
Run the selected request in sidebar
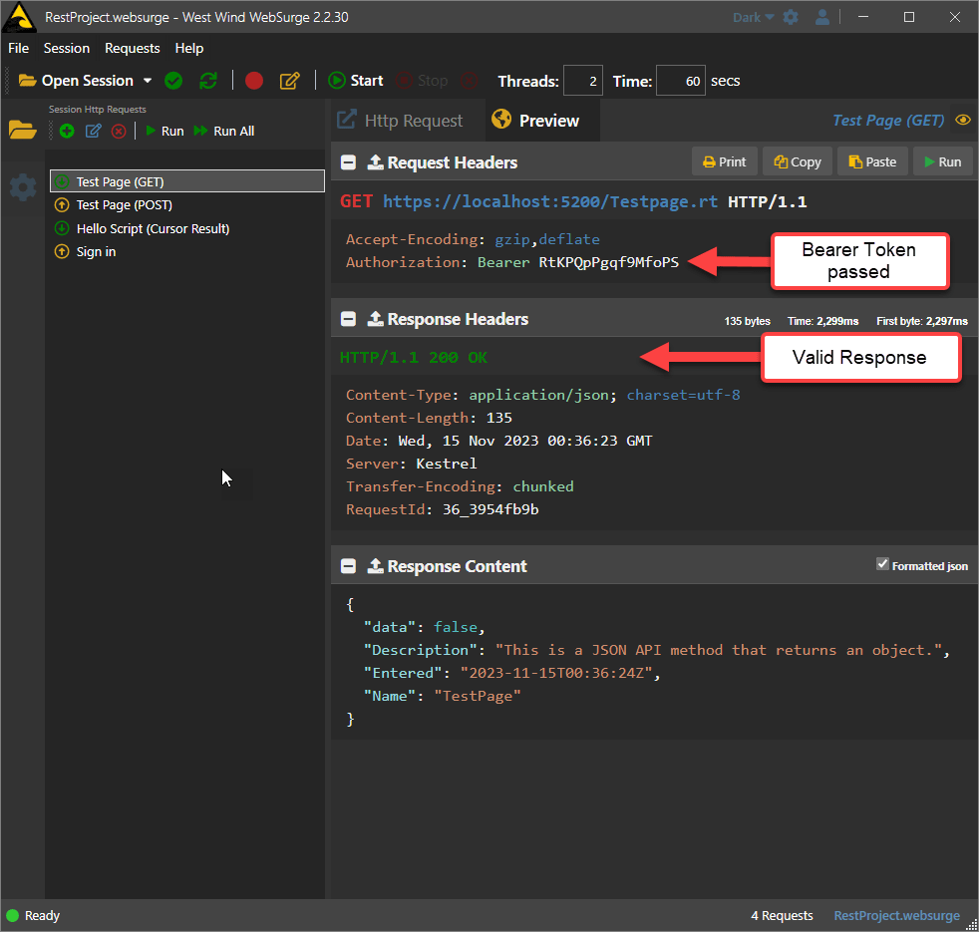click(164, 132)
